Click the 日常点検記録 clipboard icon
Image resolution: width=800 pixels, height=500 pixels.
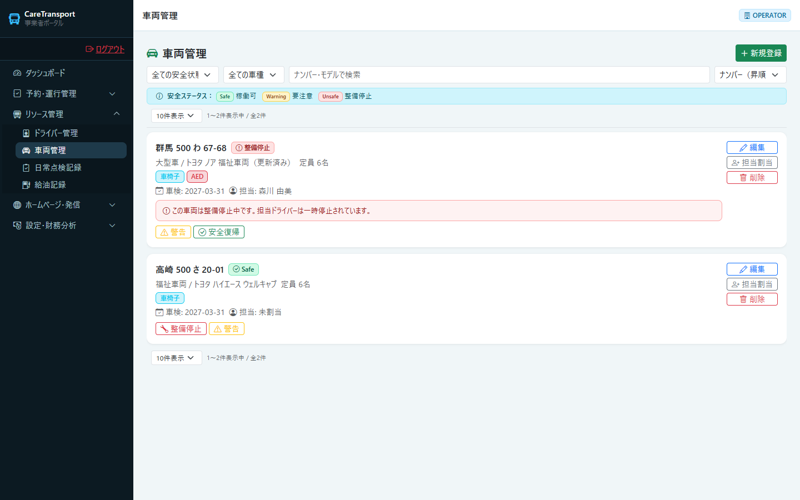coord(26,167)
